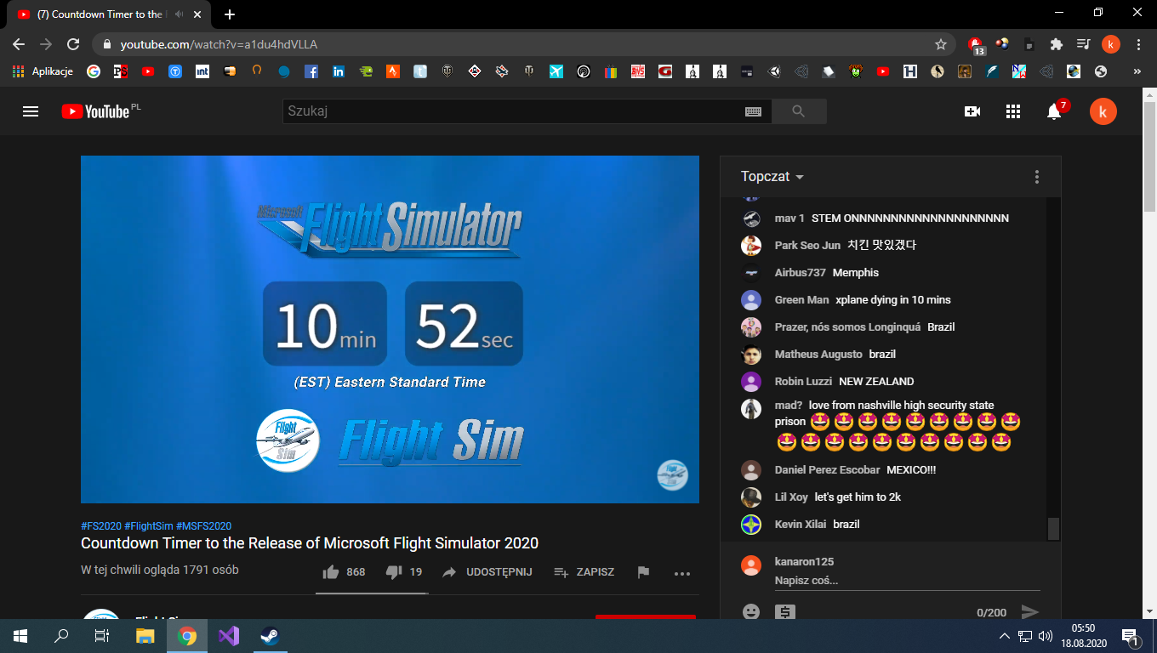Open the YouTube notifications bell
The width and height of the screenshot is (1157, 653).
click(1054, 111)
